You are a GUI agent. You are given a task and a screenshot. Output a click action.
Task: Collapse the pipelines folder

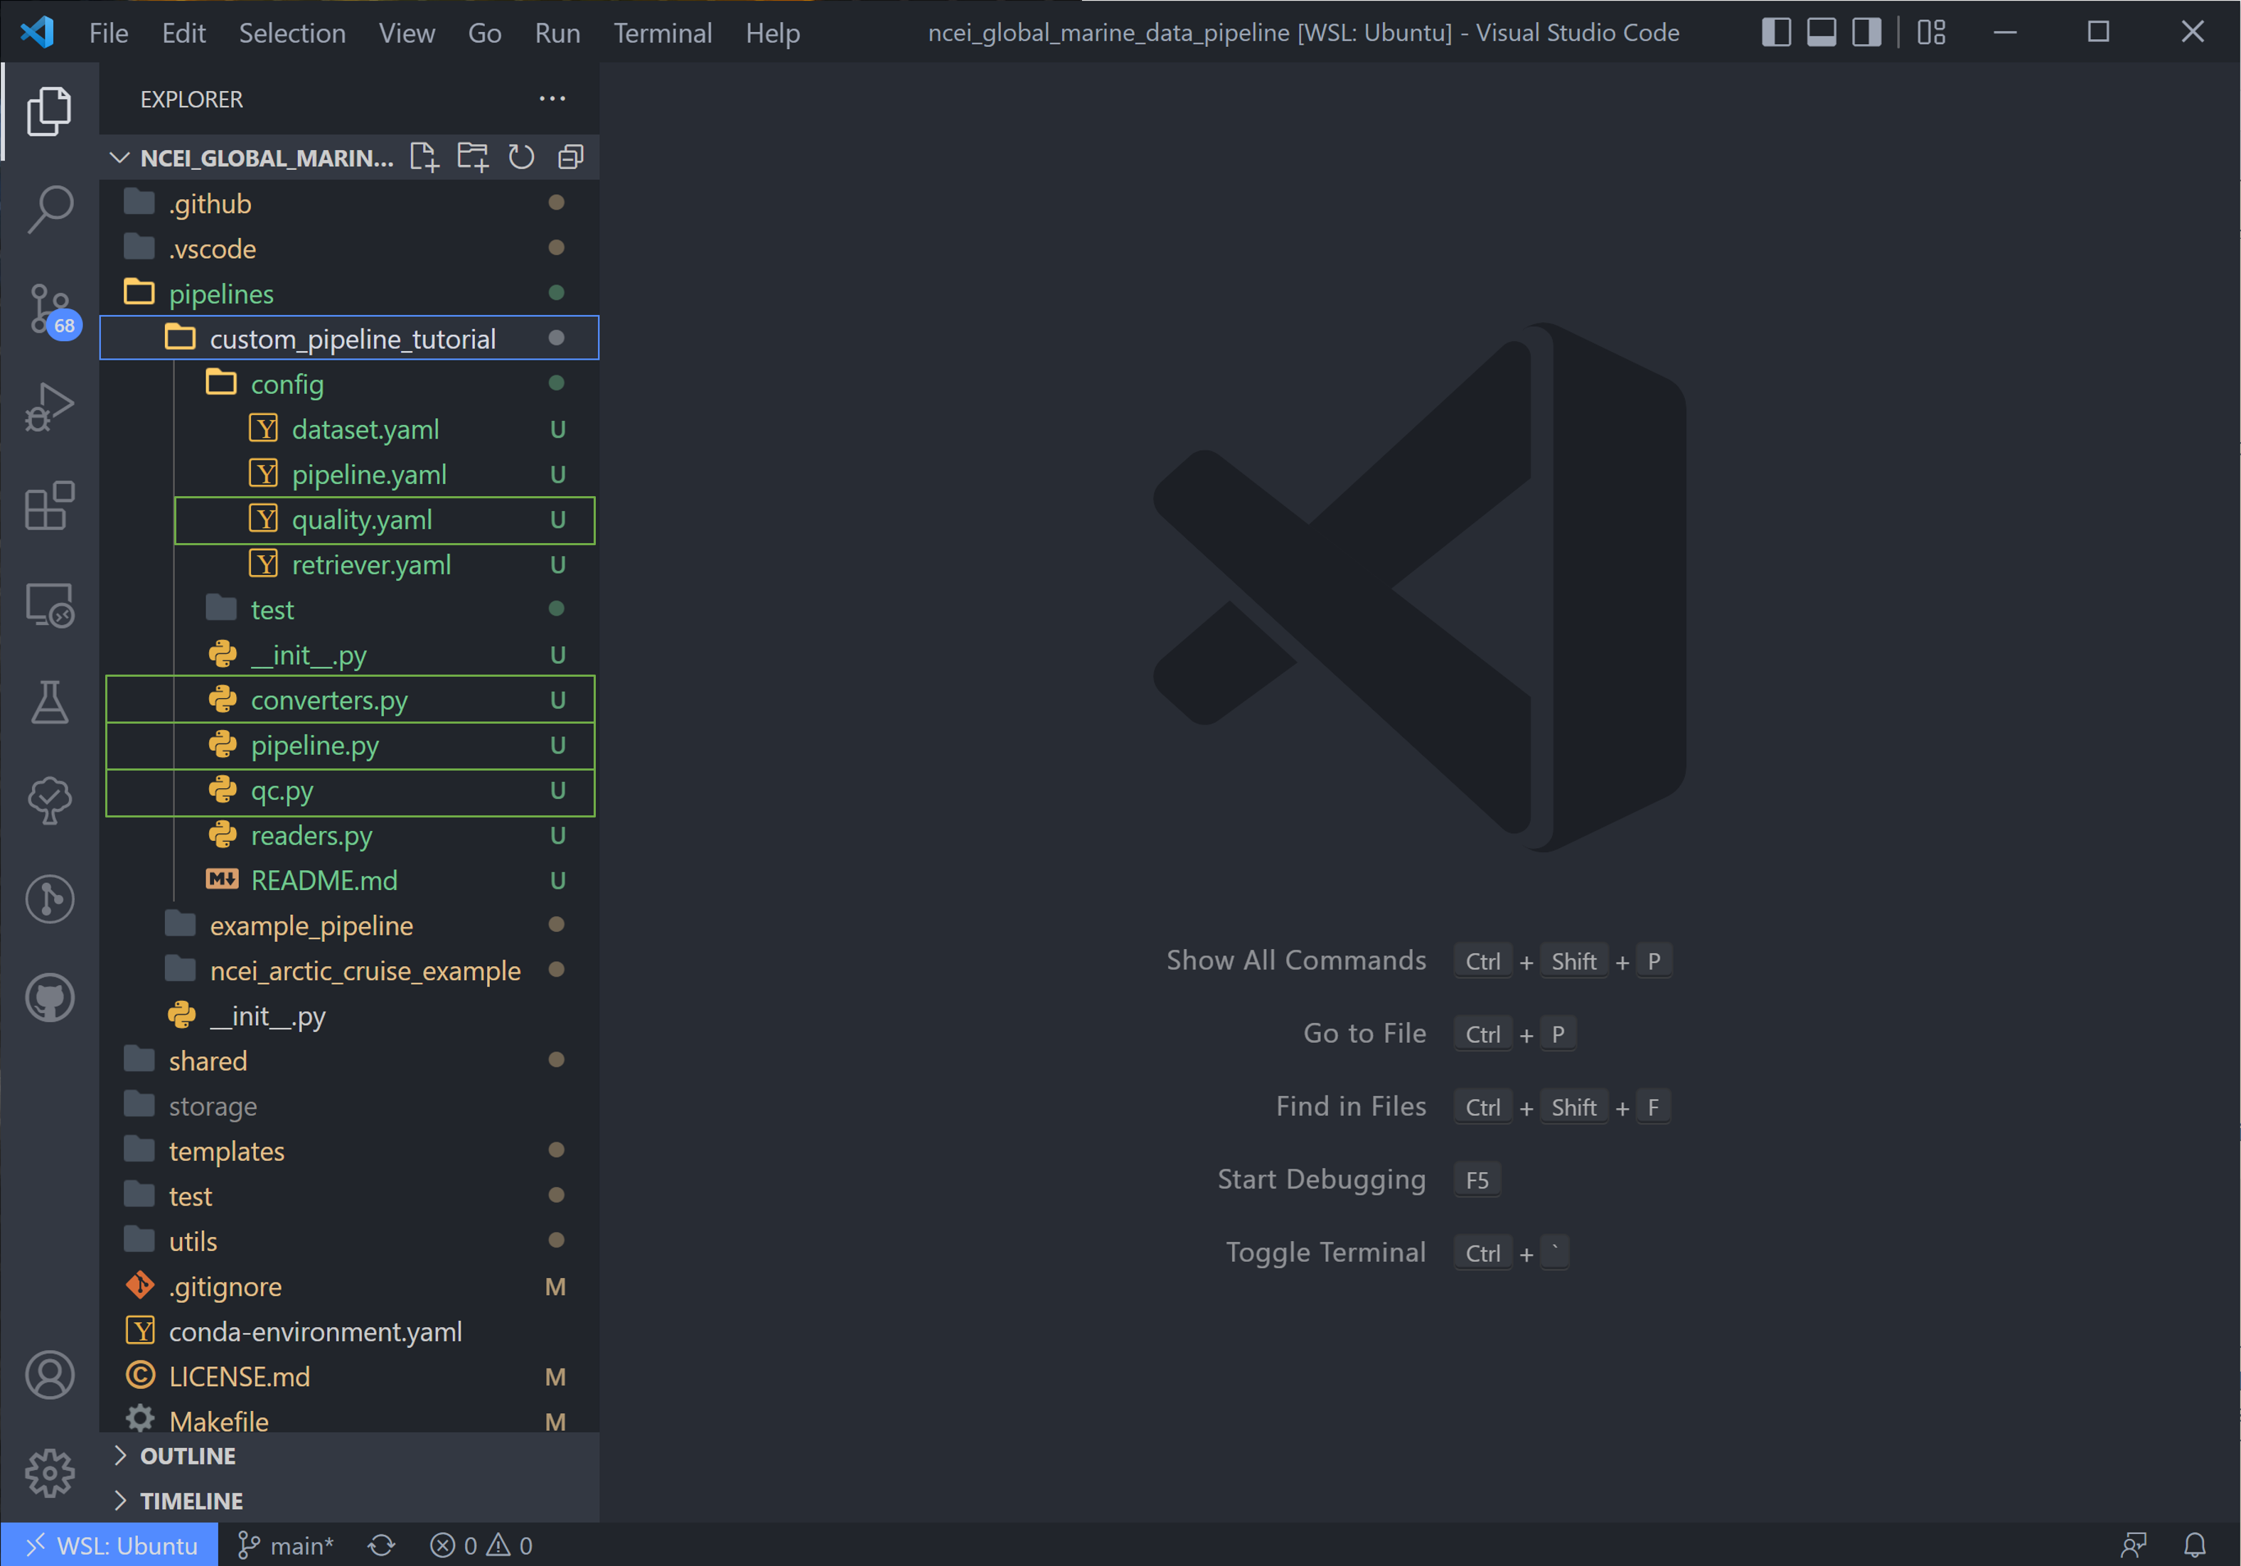(349, 294)
